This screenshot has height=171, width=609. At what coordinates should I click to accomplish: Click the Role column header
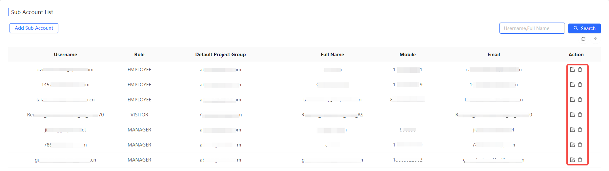pos(139,55)
